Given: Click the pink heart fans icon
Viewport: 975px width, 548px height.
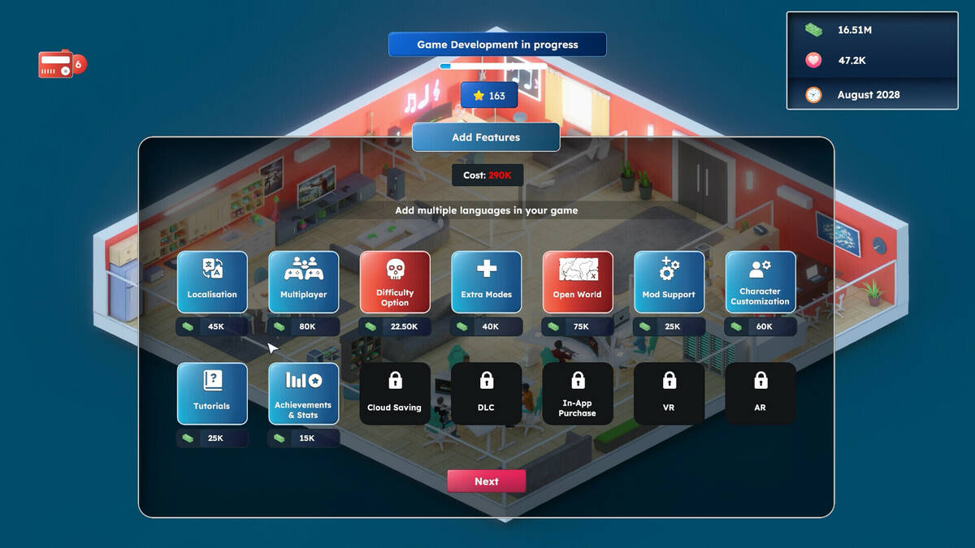Looking at the screenshot, I should tap(813, 61).
